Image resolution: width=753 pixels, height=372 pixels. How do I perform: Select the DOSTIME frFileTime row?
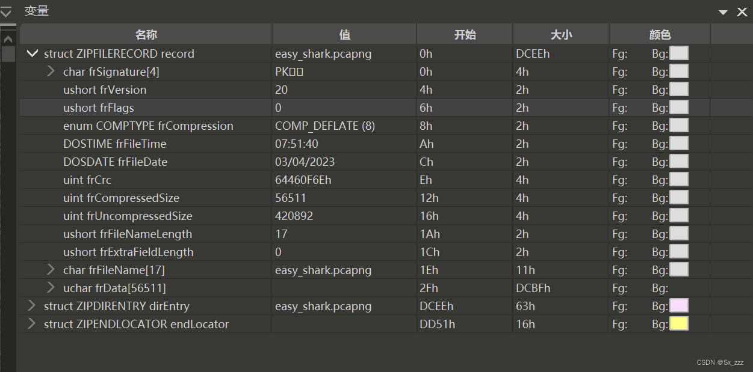tap(181, 143)
